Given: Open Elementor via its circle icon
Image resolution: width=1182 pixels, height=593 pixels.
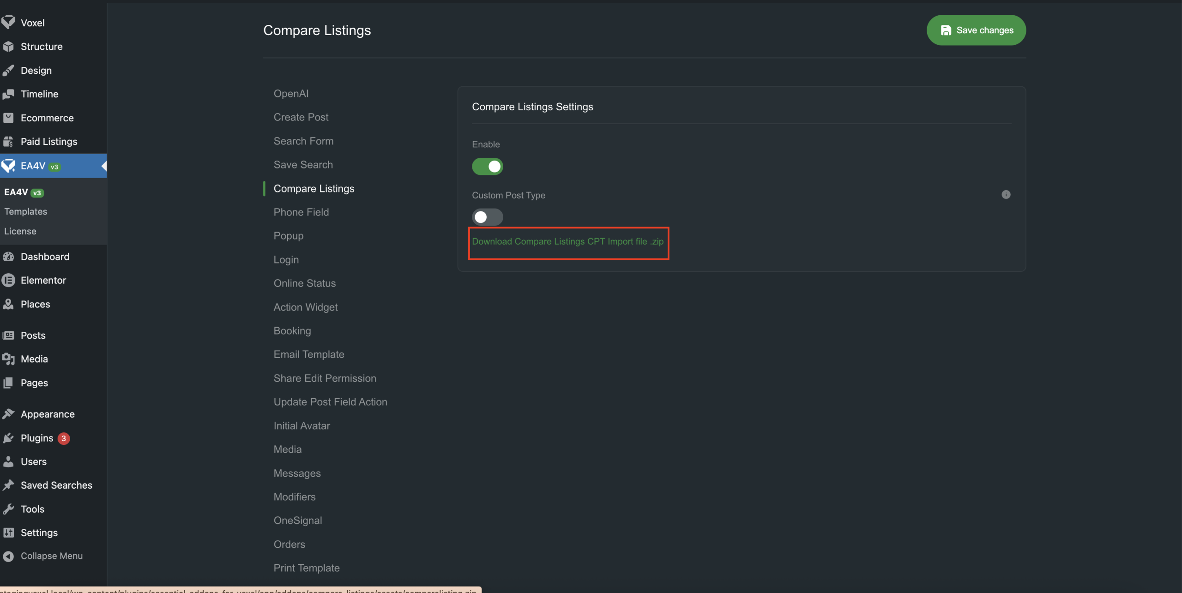Looking at the screenshot, I should [8, 280].
